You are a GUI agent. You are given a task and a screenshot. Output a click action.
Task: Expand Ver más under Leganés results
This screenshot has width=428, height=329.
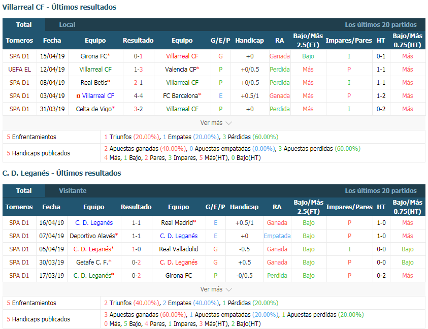216,289
